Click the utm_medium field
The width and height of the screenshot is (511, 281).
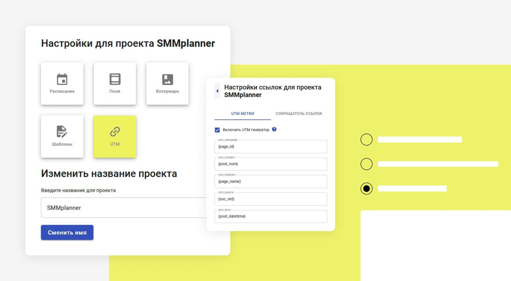(x=271, y=181)
